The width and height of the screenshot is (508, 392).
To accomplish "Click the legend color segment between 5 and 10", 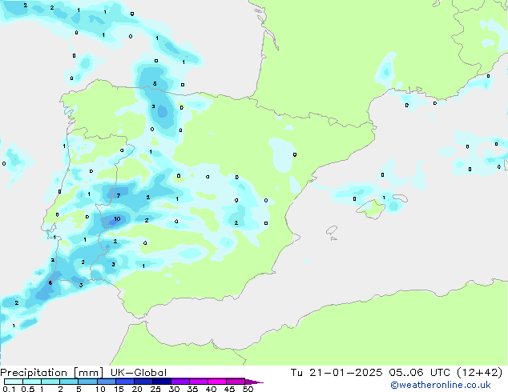I will coord(87,382).
